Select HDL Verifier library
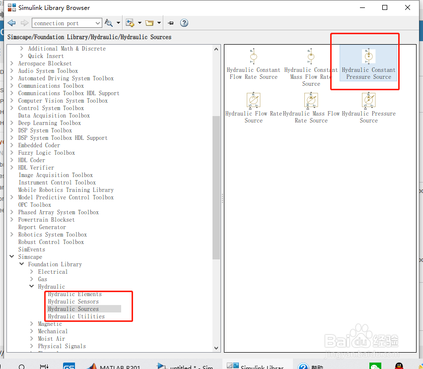This screenshot has width=423, height=369. point(36,167)
